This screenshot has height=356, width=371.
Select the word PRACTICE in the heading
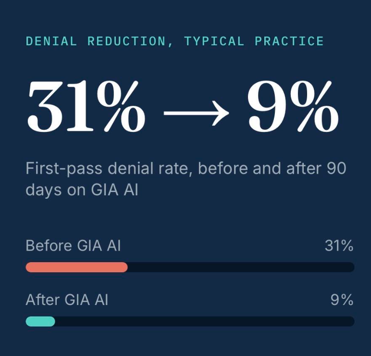coord(289,41)
